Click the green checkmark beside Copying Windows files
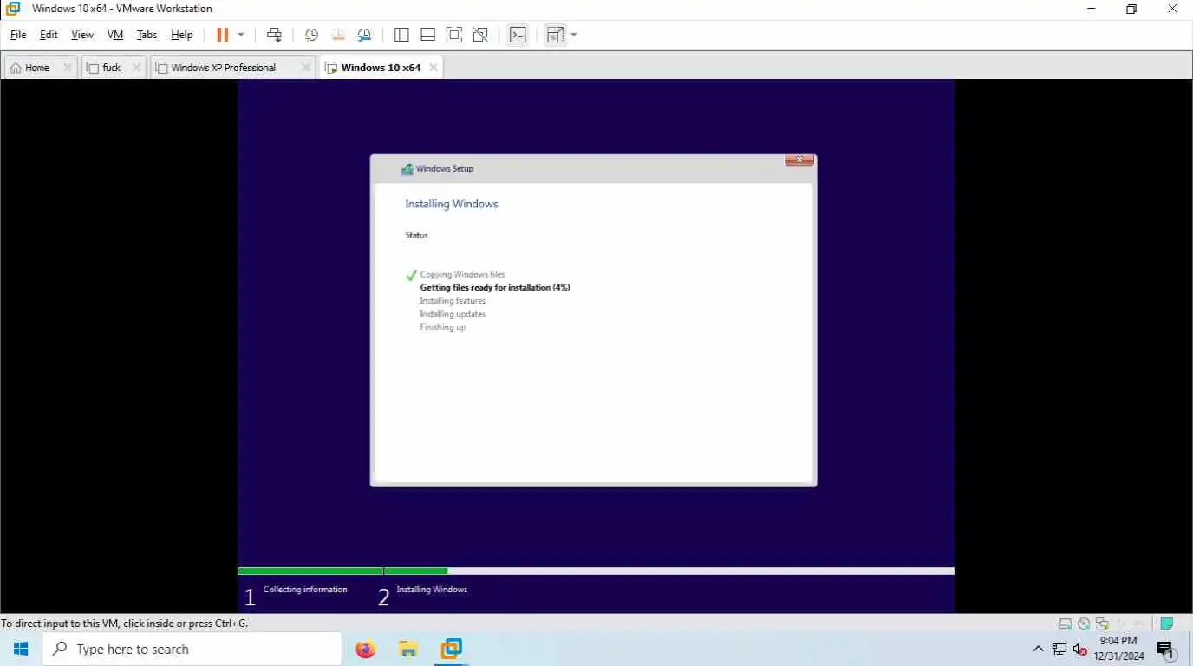 tap(411, 275)
